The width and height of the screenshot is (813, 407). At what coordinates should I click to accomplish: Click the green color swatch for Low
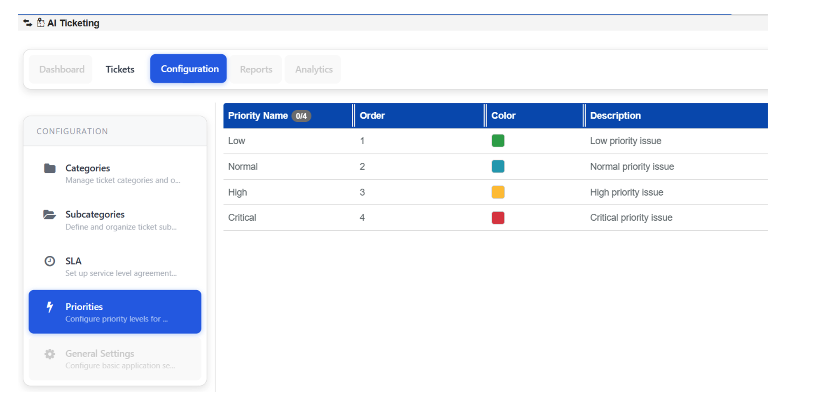pos(498,141)
